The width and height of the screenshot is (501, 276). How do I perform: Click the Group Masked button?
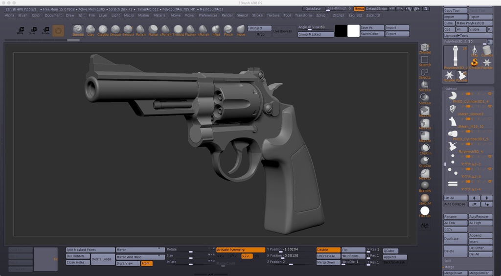(316, 34)
